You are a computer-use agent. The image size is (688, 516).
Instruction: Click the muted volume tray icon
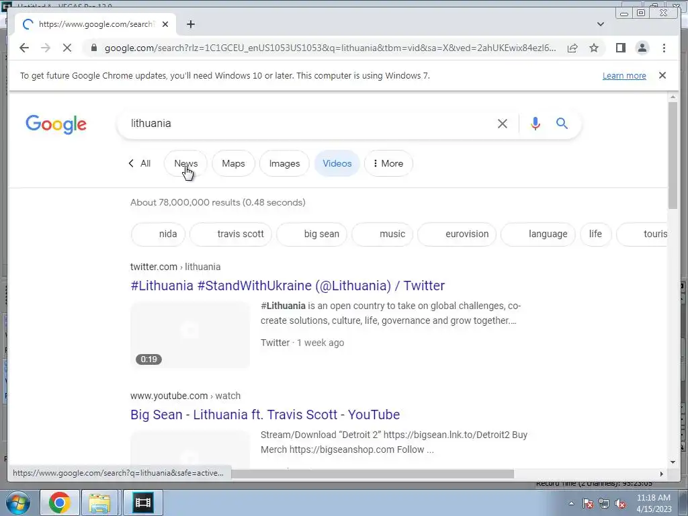(620, 503)
